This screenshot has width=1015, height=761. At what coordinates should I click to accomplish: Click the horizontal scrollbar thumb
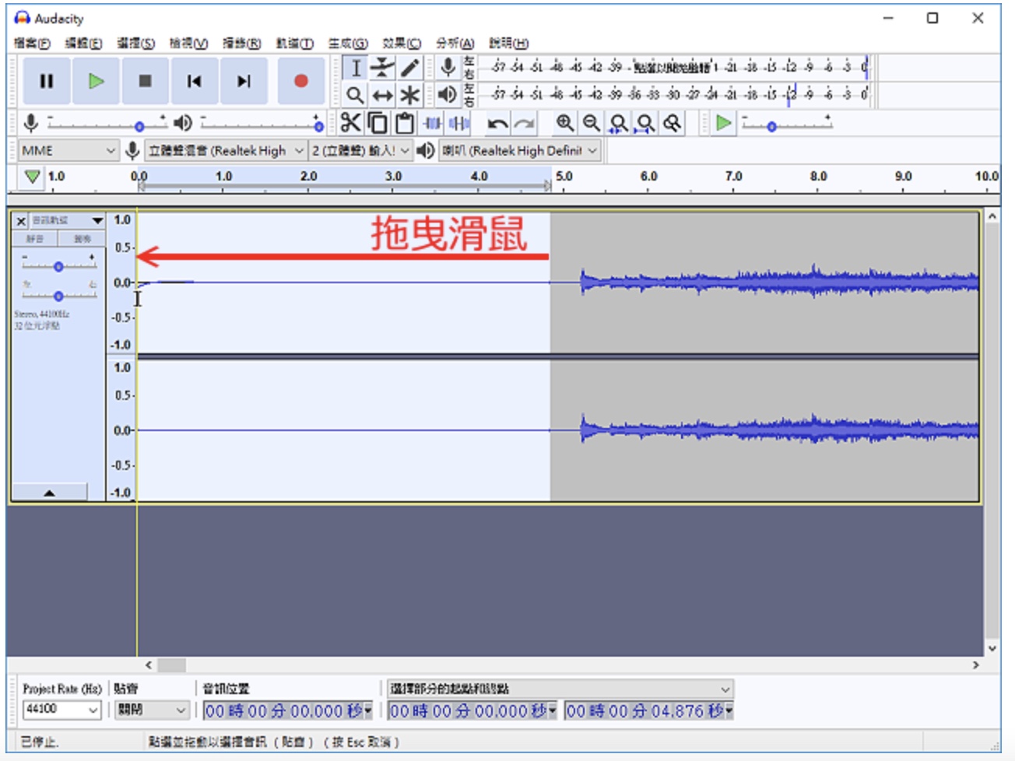click(171, 665)
